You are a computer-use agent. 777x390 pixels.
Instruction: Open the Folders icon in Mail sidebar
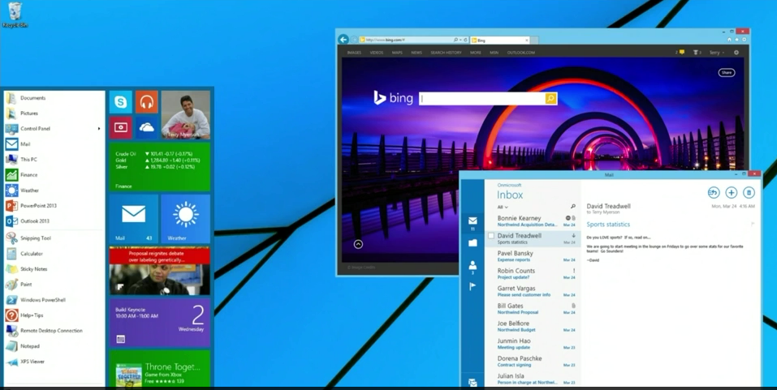(473, 243)
